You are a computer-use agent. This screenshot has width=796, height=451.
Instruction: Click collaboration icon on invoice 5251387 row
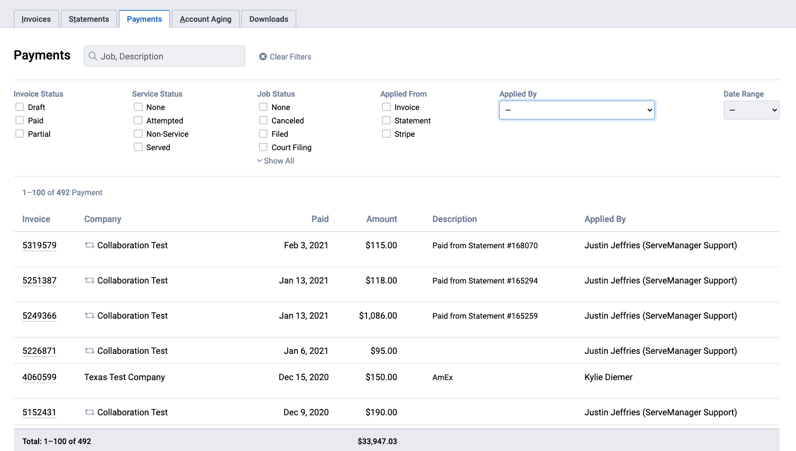pos(90,281)
